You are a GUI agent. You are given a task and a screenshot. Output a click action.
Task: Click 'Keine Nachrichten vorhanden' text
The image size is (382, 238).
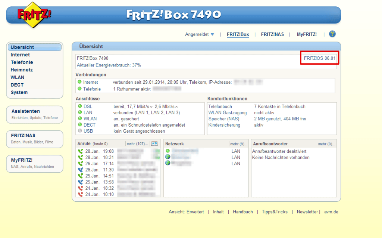[x=281, y=157]
